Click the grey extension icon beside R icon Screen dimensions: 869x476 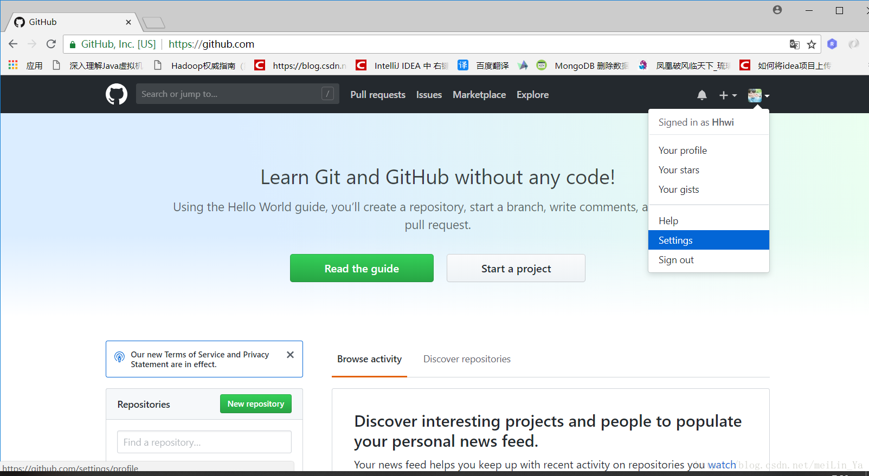click(853, 44)
